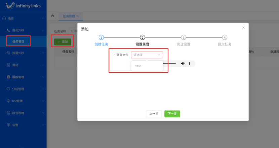Click the 分机管理 search icon in sidebar
Viewport: 279px width, 148px height.
click(x=9, y=89)
